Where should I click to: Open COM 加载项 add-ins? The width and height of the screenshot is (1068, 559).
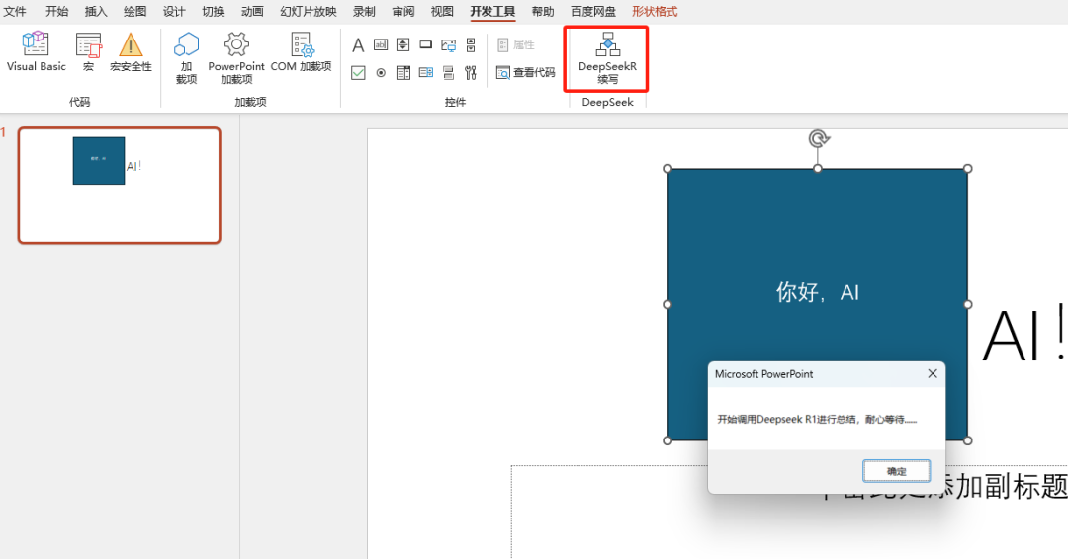click(301, 52)
